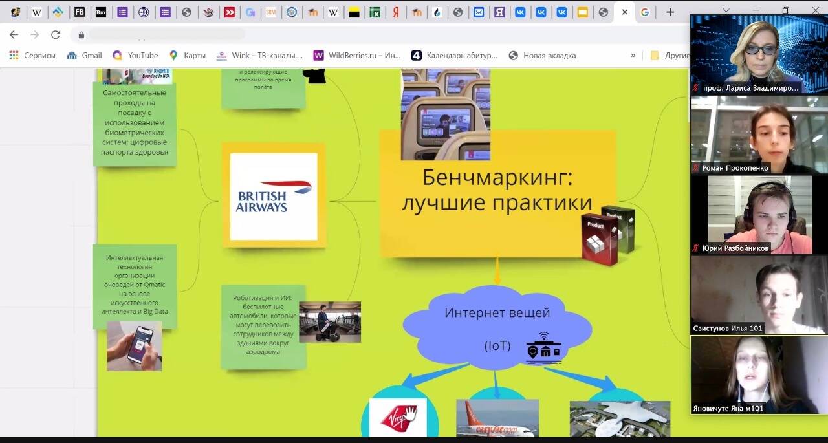The image size is (828, 443).
Task: Click the airport aerial view image
Action: tap(620, 419)
